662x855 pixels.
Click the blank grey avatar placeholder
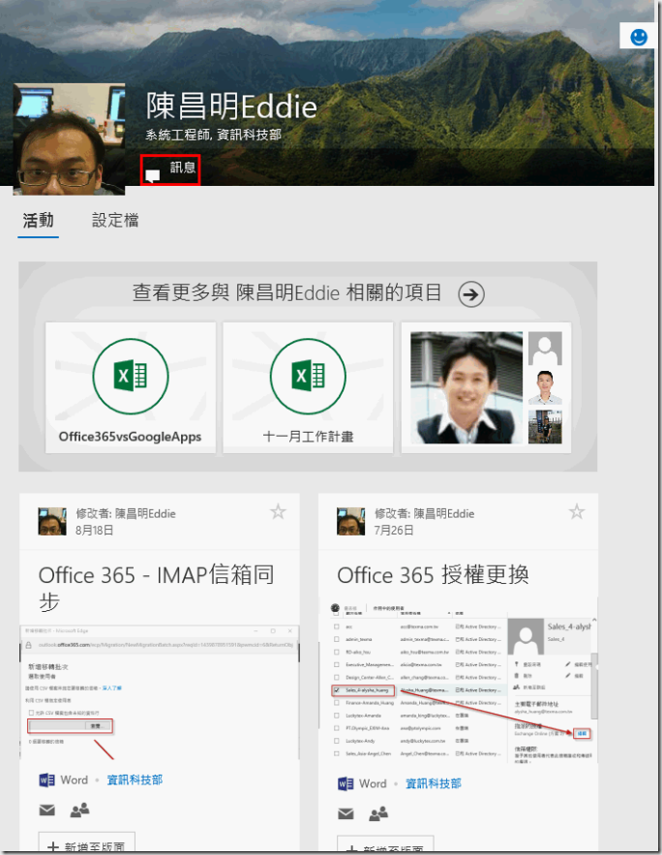click(x=546, y=348)
